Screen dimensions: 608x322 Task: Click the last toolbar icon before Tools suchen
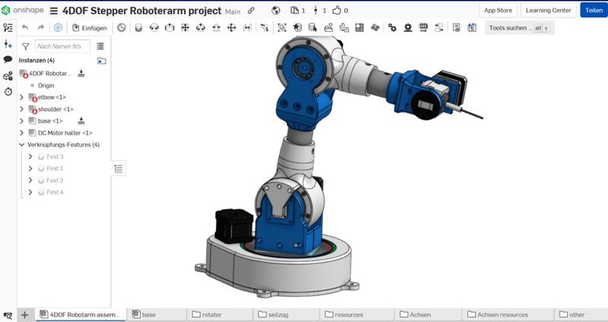472,27
